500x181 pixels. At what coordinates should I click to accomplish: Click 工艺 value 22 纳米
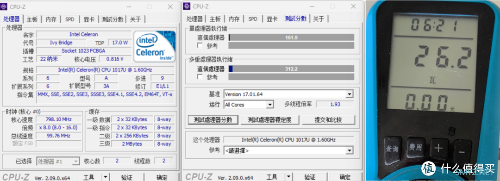[49, 59]
